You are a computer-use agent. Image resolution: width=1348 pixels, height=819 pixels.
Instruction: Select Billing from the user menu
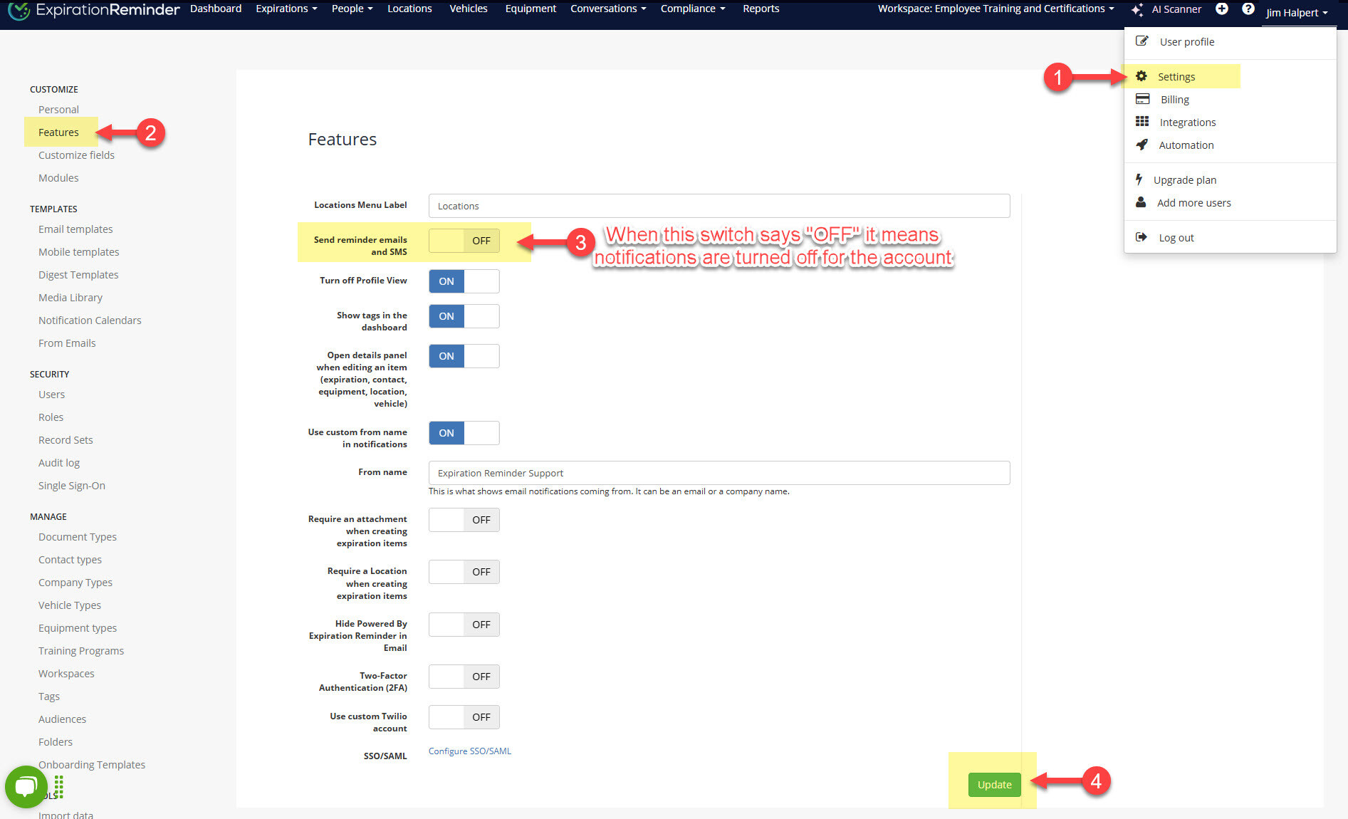(x=1175, y=100)
